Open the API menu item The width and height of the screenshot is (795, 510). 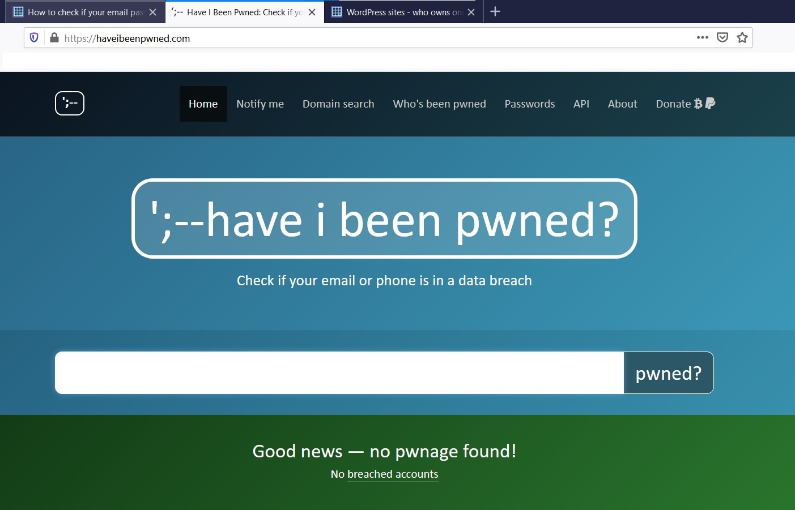click(x=581, y=104)
